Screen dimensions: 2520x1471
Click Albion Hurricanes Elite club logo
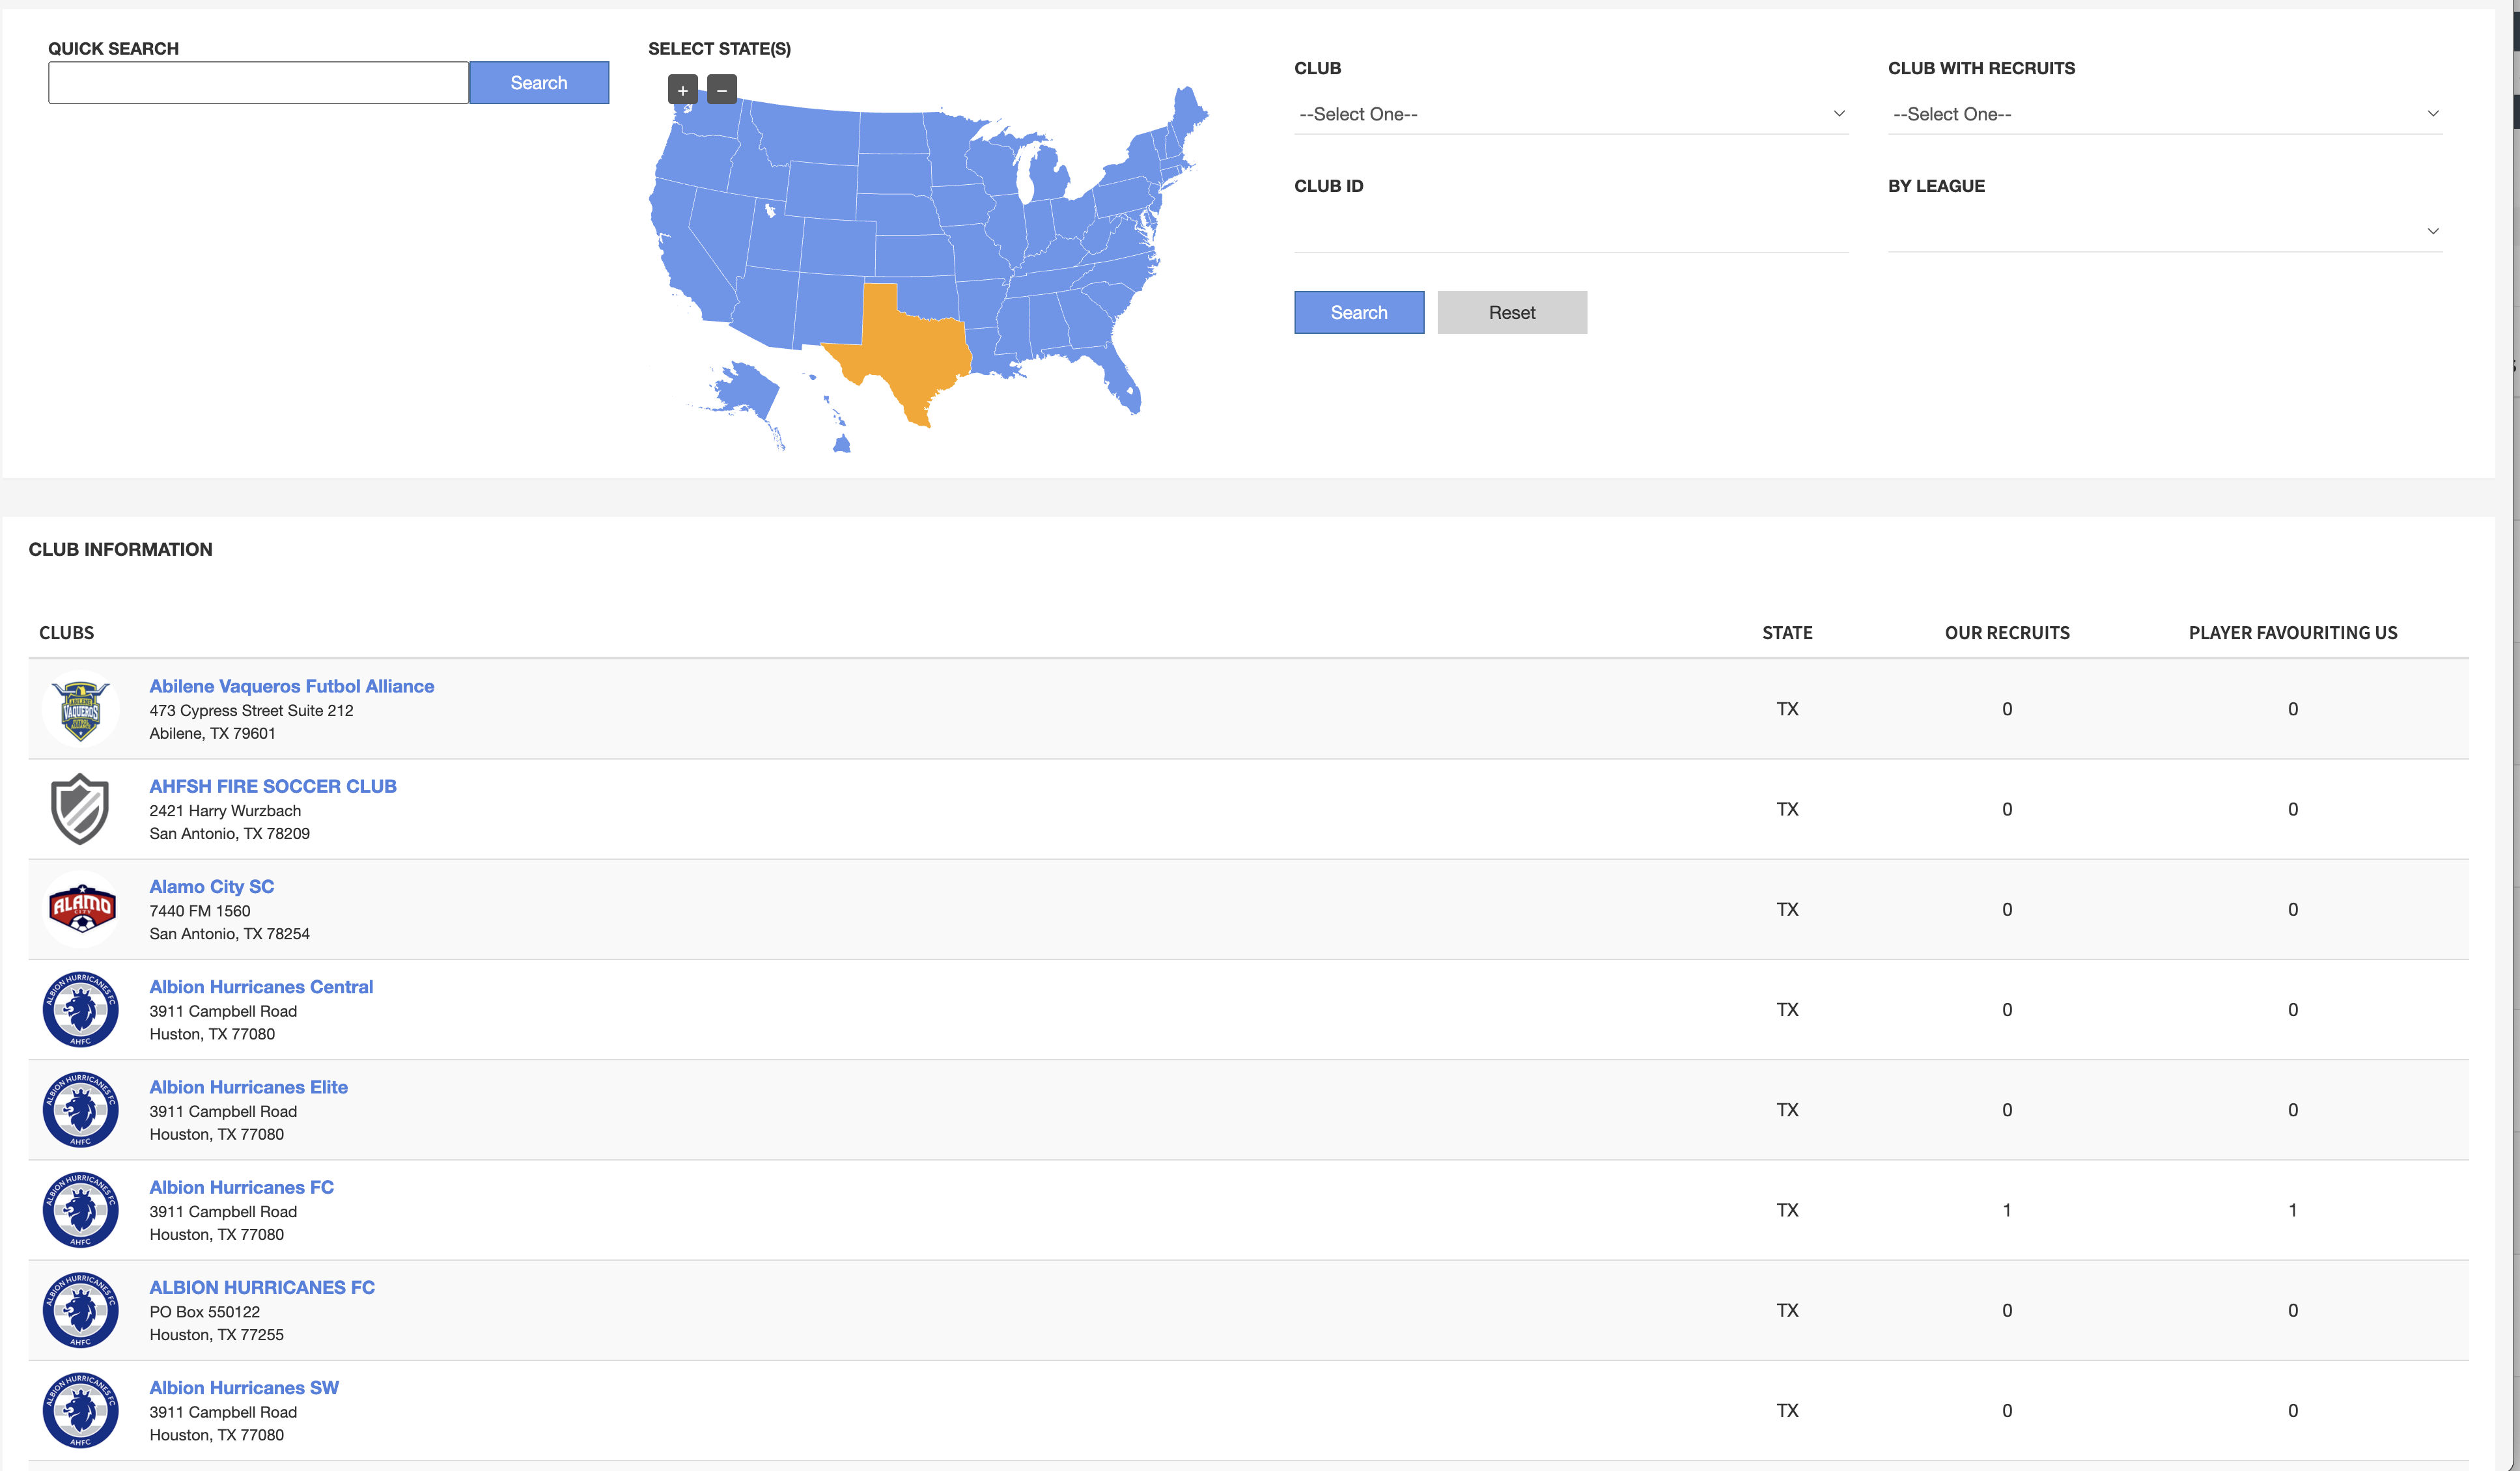[x=80, y=1109]
